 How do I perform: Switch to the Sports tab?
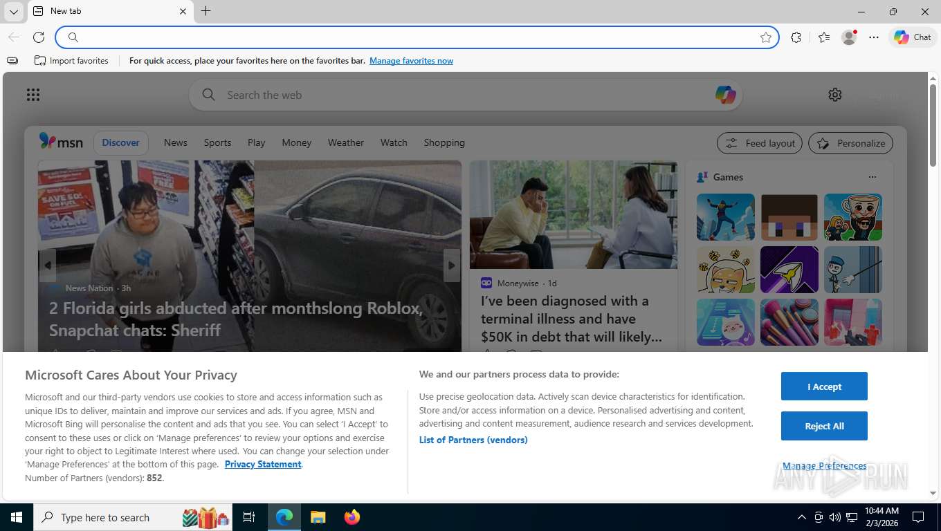[217, 142]
